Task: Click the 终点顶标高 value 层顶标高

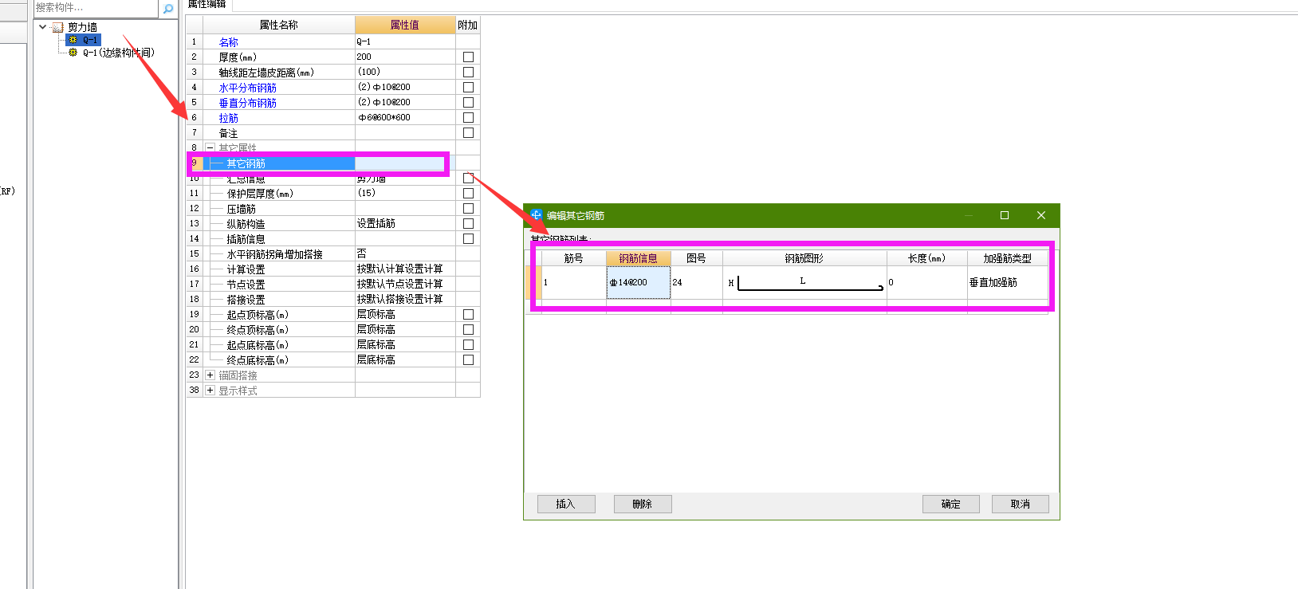Action: pyautogui.click(x=405, y=329)
